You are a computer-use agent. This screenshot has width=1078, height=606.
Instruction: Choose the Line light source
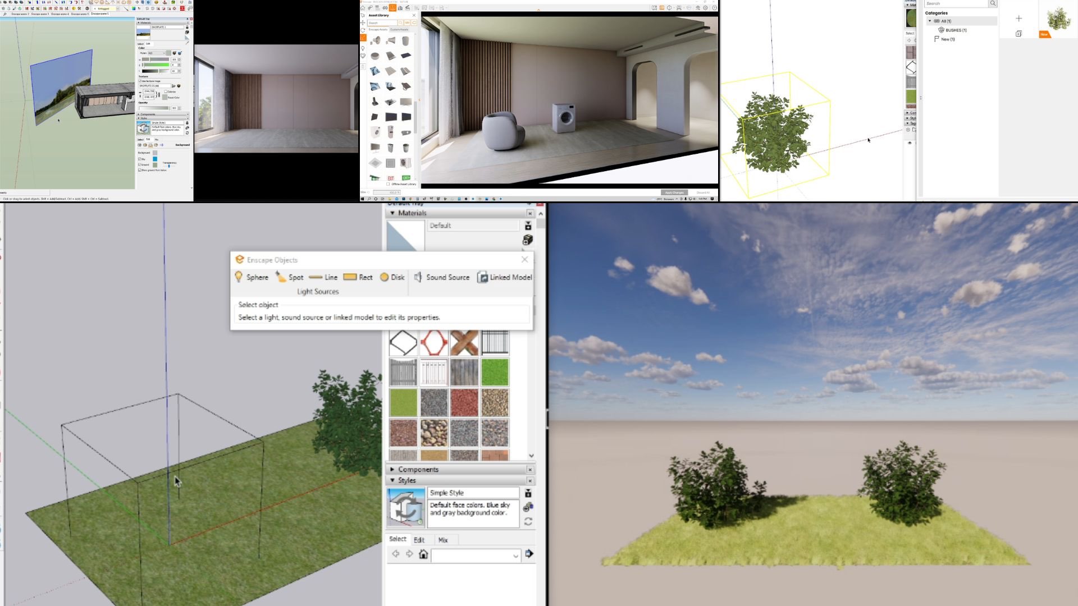point(323,277)
